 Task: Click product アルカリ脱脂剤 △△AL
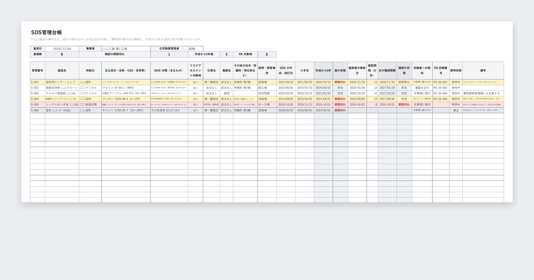(62, 93)
